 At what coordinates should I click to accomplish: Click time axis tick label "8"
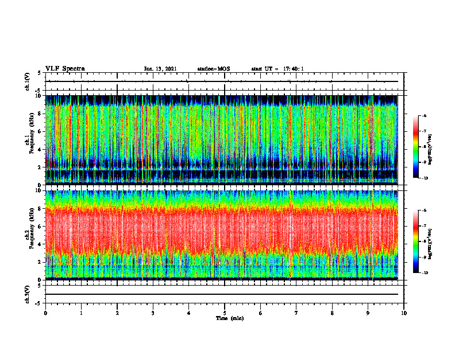332,313
